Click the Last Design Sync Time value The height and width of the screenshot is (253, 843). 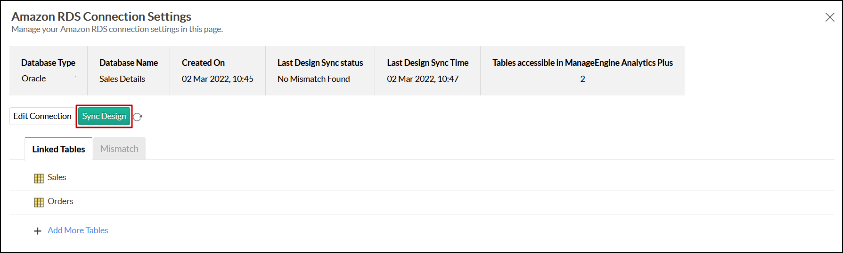pos(423,79)
